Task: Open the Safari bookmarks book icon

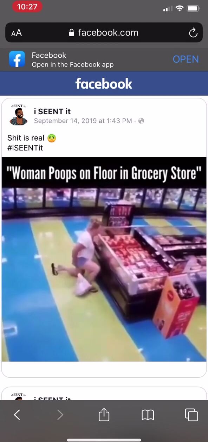Action: tap(148, 415)
